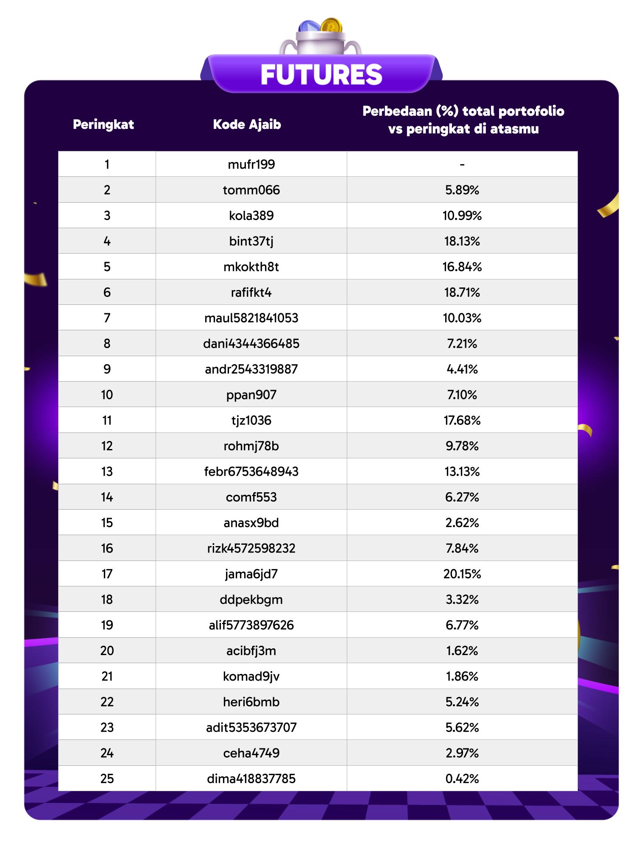Select the last code dima418837785
This screenshot has width=636, height=848.
251,778
